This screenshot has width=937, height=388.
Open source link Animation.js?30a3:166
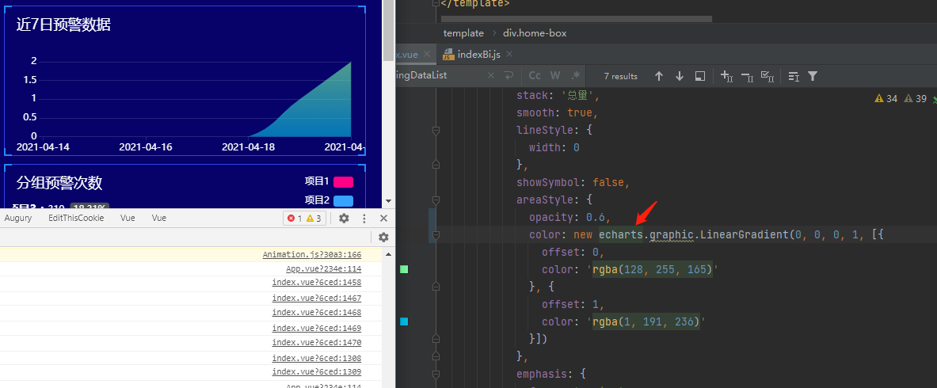(x=312, y=255)
